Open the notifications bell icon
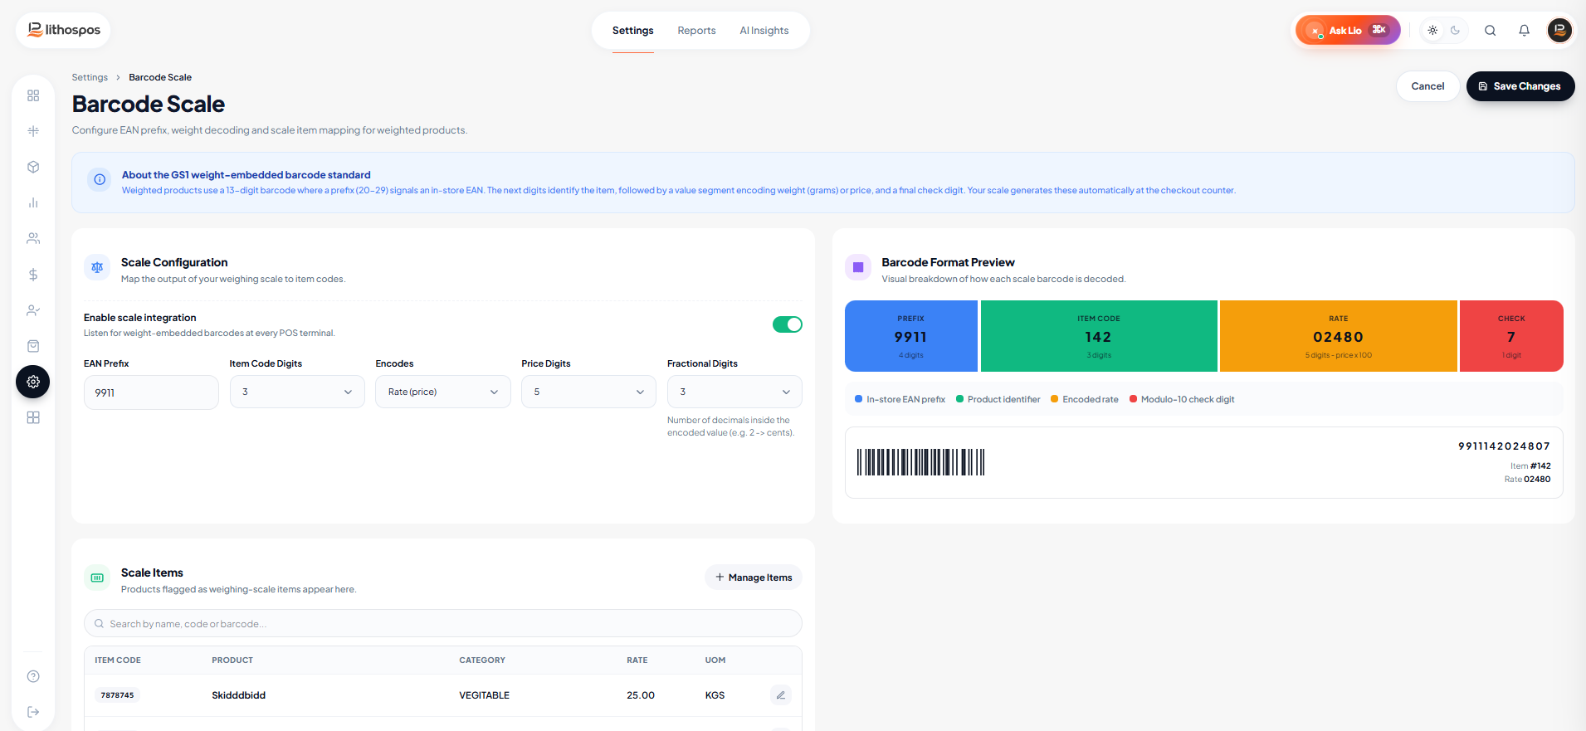Screen dimensions: 1586x731 [1524, 31]
